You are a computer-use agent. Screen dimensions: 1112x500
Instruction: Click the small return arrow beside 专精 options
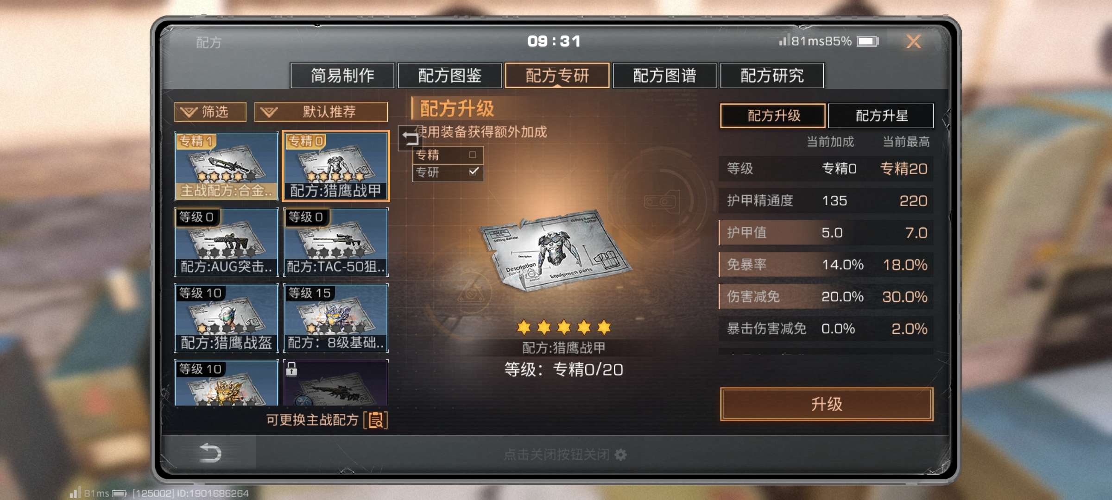[410, 138]
